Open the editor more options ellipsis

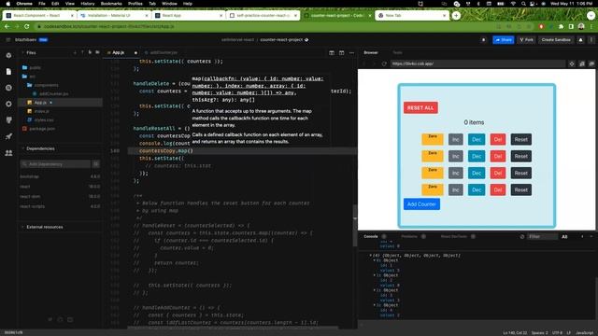[x=351, y=52]
